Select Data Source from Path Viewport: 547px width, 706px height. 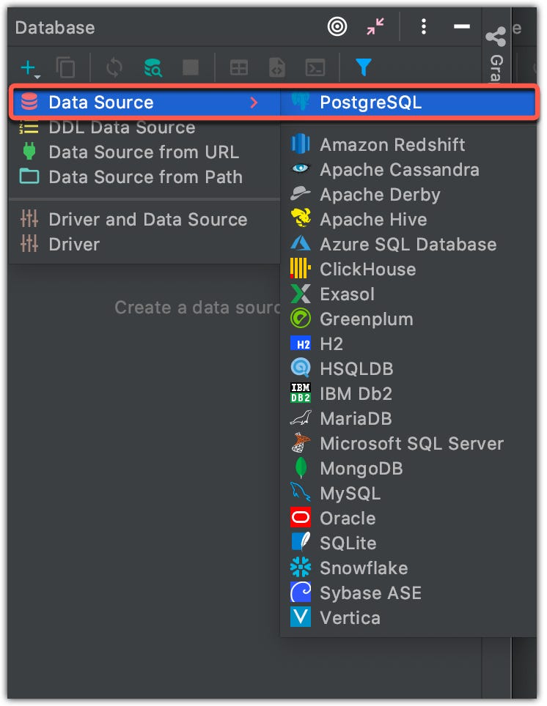(144, 177)
